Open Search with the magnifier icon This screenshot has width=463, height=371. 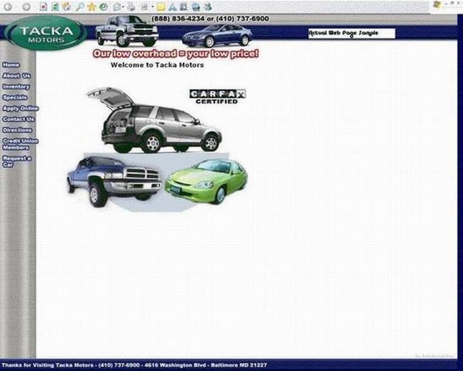pos(80,7)
